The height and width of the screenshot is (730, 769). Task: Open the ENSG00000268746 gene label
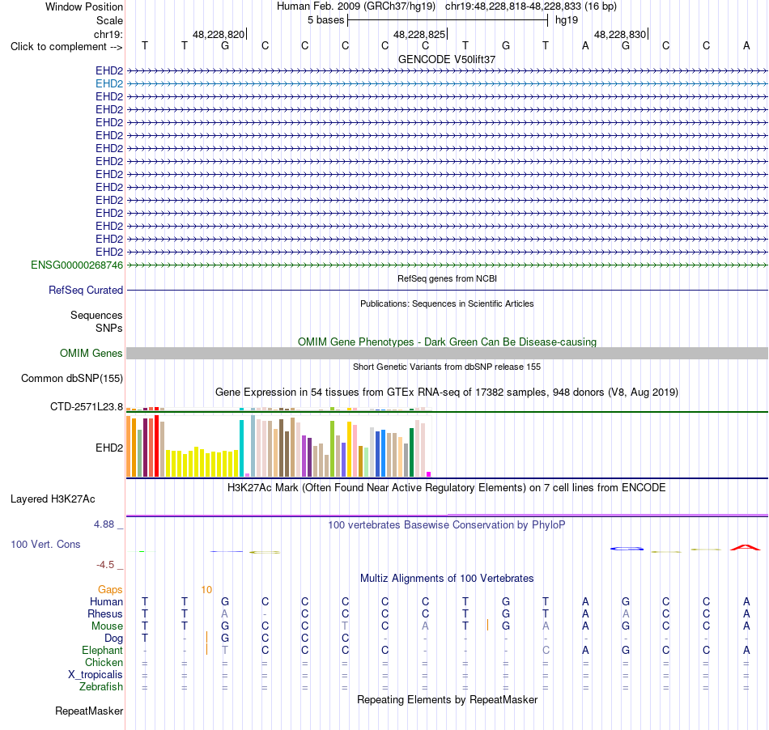77,265
